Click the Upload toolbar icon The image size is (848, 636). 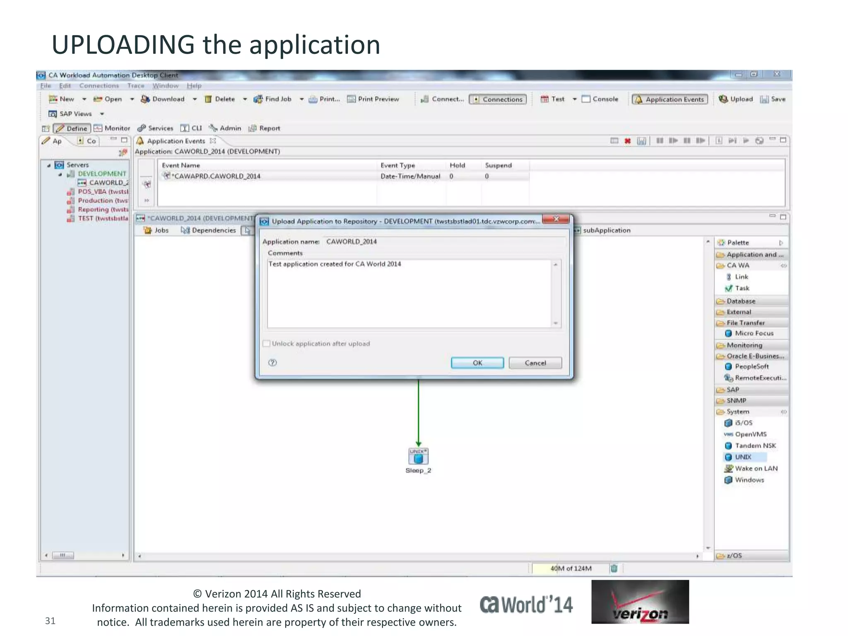pyautogui.click(x=723, y=99)
